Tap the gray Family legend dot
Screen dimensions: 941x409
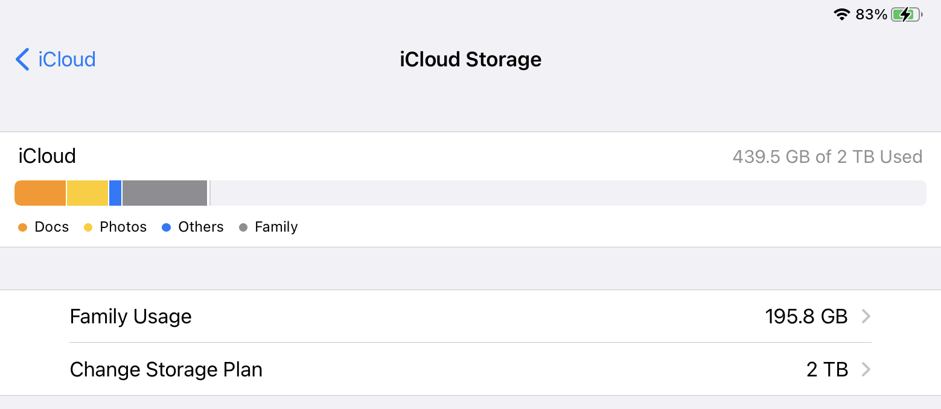pos(243,227)
